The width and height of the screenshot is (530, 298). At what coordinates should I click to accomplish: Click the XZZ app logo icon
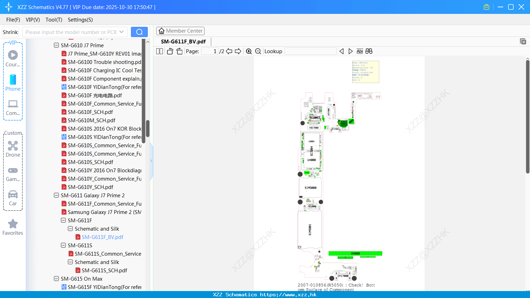click(x=9, y=7)
